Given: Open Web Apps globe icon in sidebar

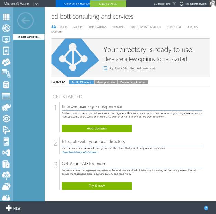Looking at the screenshot, I should [6, 29].
